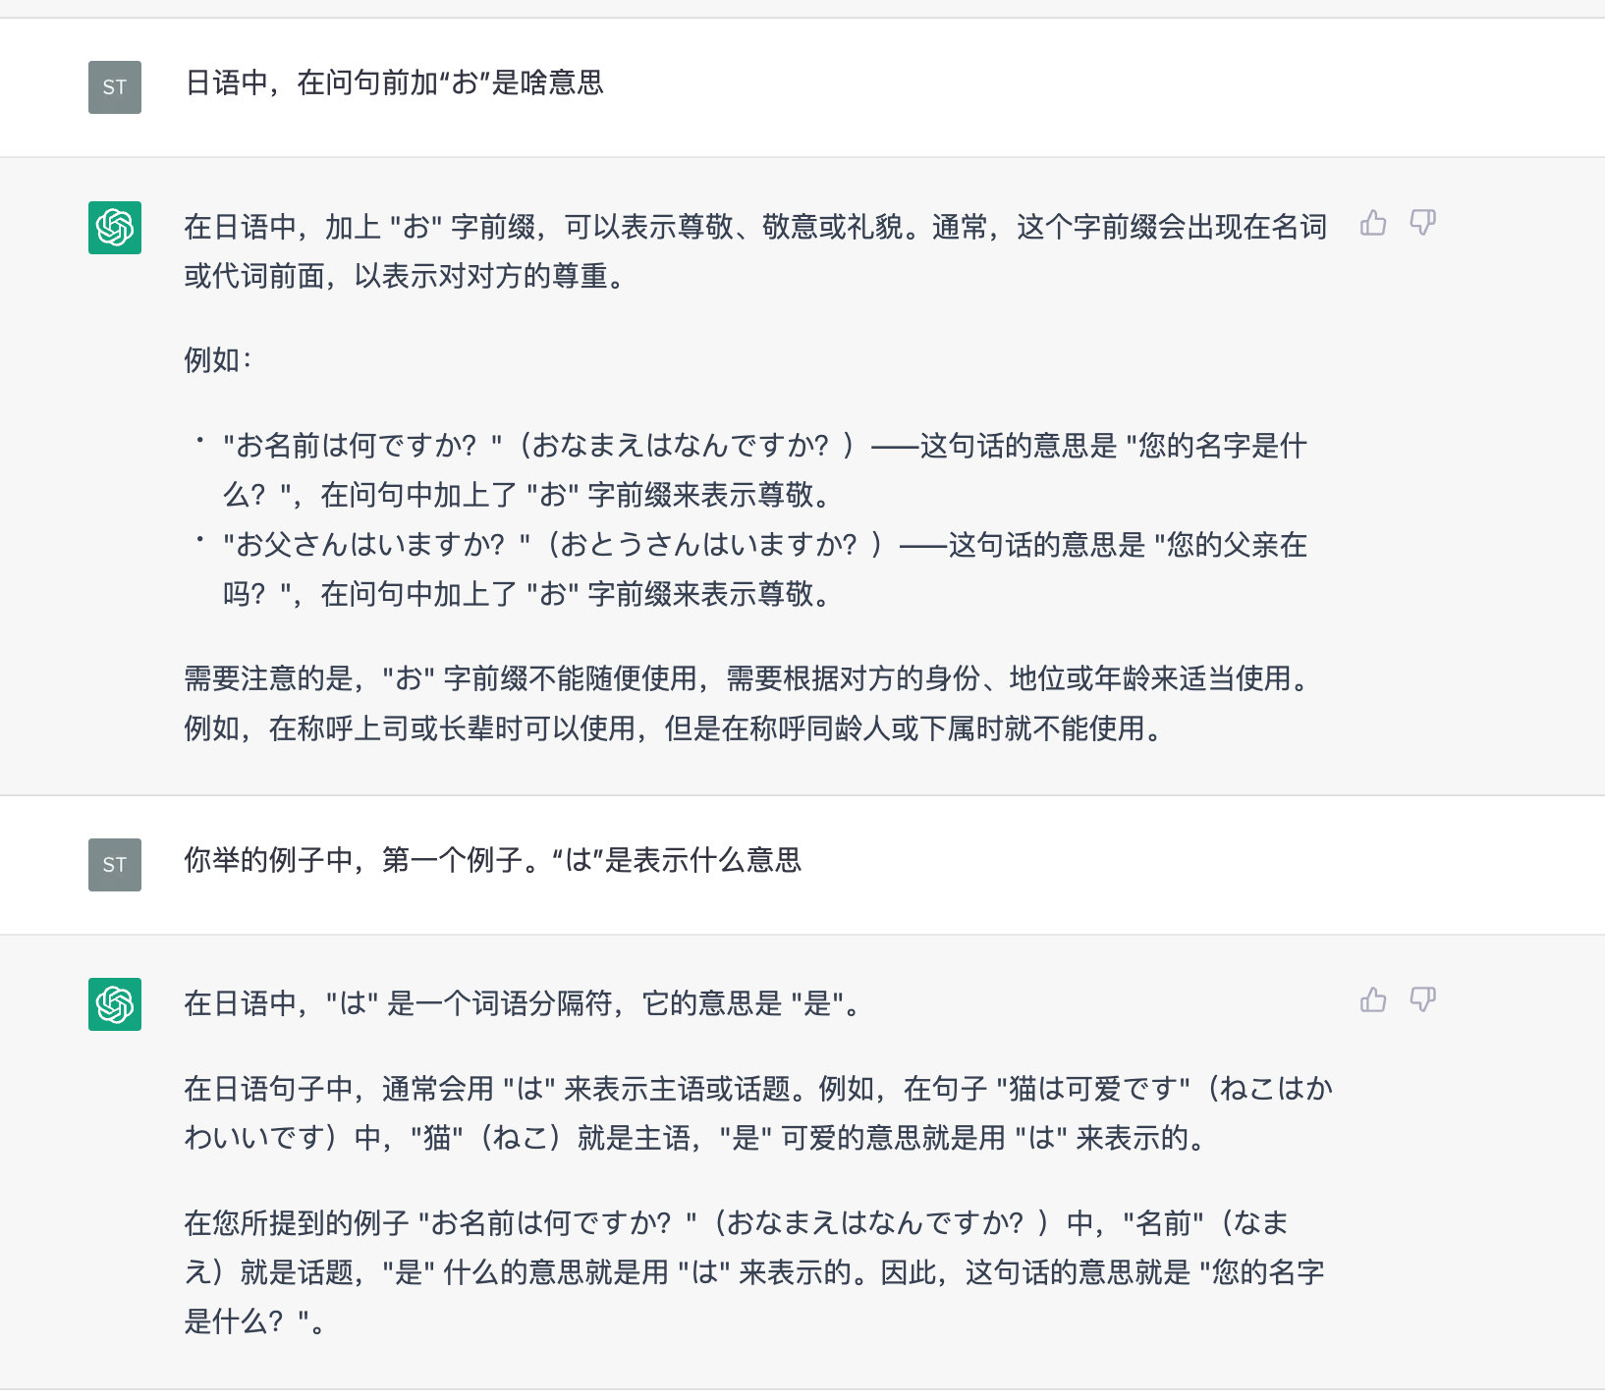Click the user question about adding お
The height and width of the screenshot is (1400, 1605).
394,83
